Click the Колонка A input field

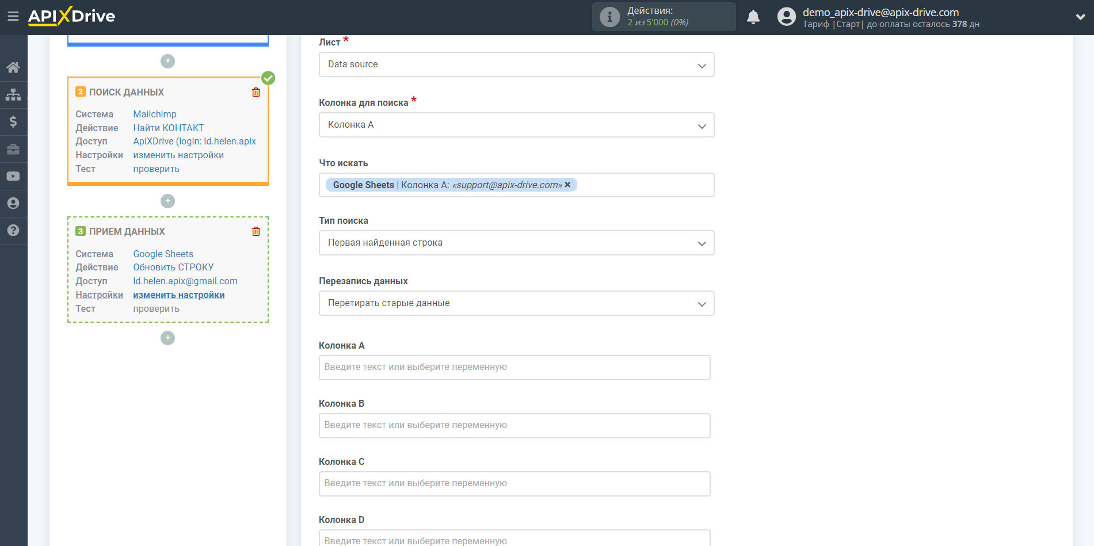click(x=514, y=368)
